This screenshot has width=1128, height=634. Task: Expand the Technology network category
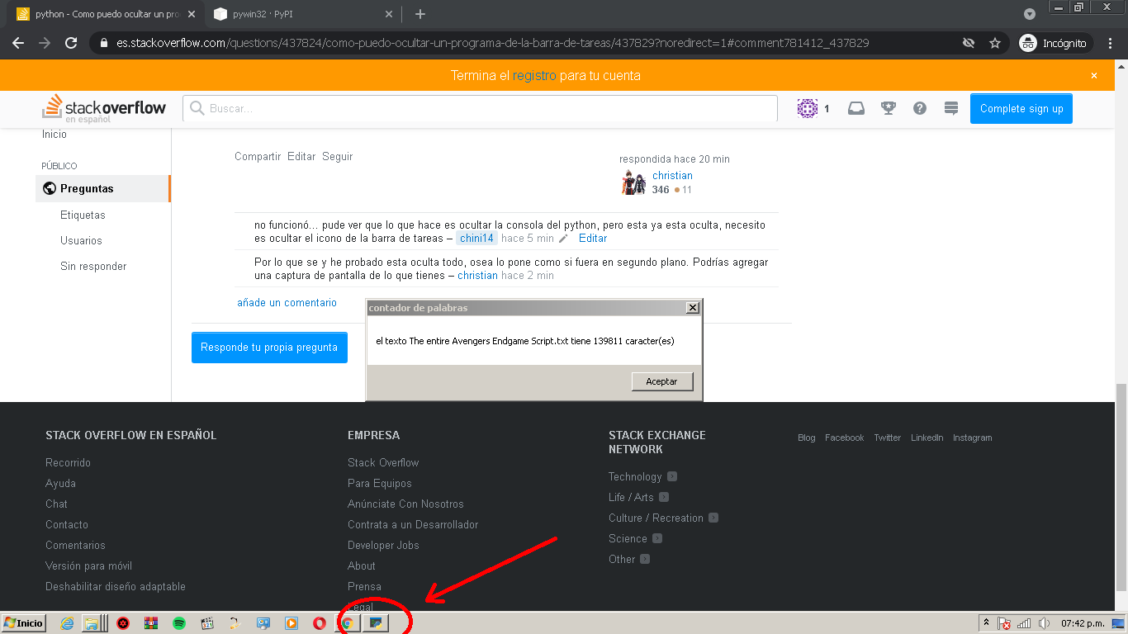click(x=672, y=476)
